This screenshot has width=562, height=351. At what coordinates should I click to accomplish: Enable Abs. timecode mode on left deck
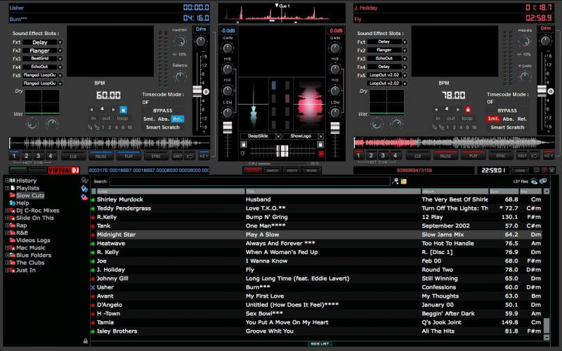pyautogui.click(x=164, y=119)
